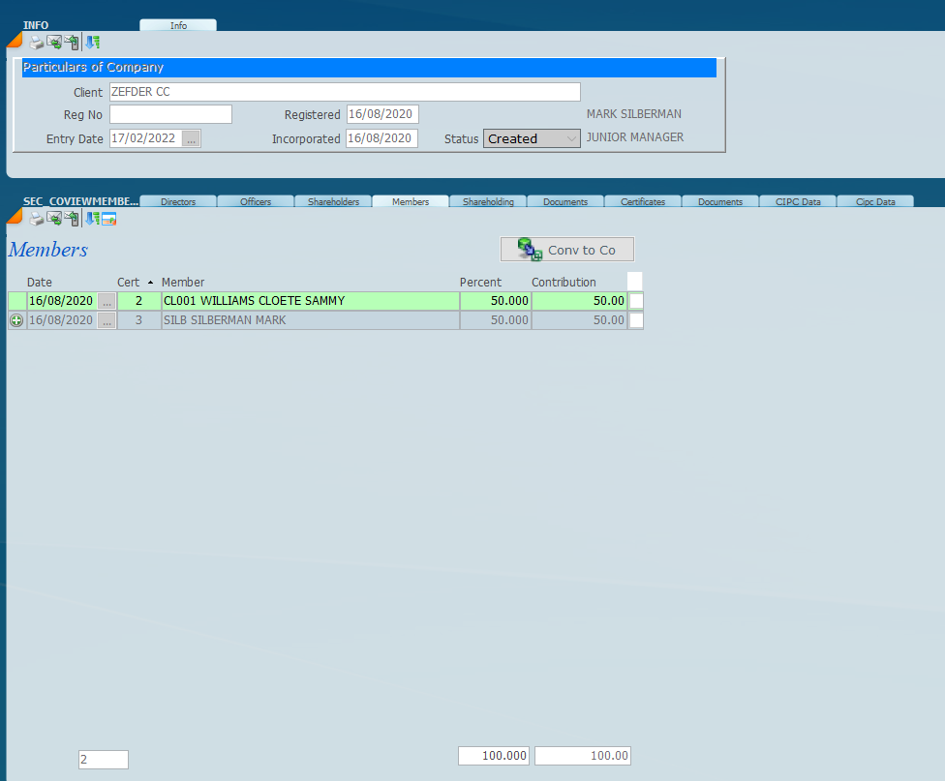Open the Shareholding tab
945x781 pixels.
488,201
